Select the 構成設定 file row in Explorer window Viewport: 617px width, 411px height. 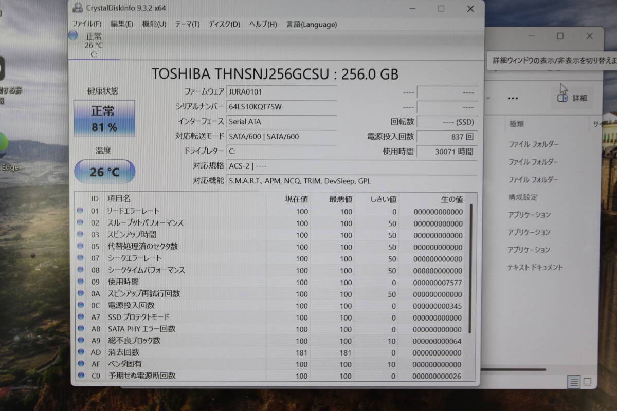523,197
